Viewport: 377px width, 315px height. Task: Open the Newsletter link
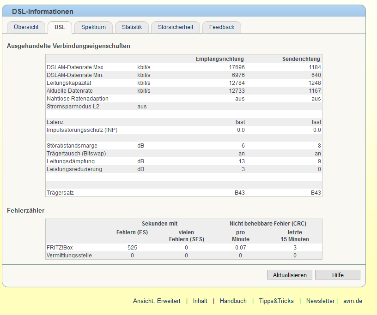(320, 301)
